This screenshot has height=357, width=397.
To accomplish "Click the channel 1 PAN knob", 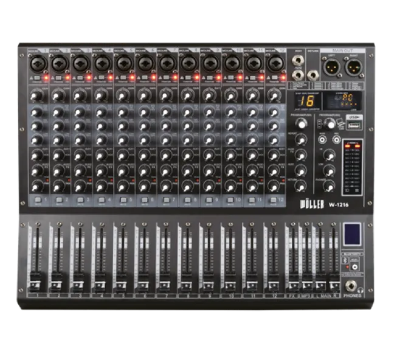I will coord(36,186).
